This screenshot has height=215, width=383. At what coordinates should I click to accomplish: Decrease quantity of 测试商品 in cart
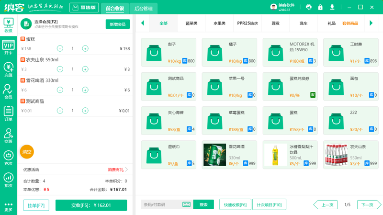click(60, 111)
